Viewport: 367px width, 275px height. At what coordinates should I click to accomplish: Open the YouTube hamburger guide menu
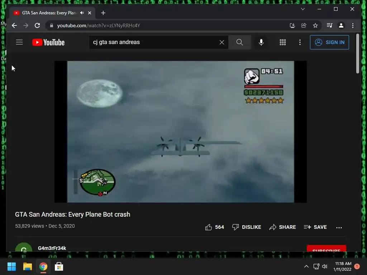pyautogui.click(x=19, y=42)
